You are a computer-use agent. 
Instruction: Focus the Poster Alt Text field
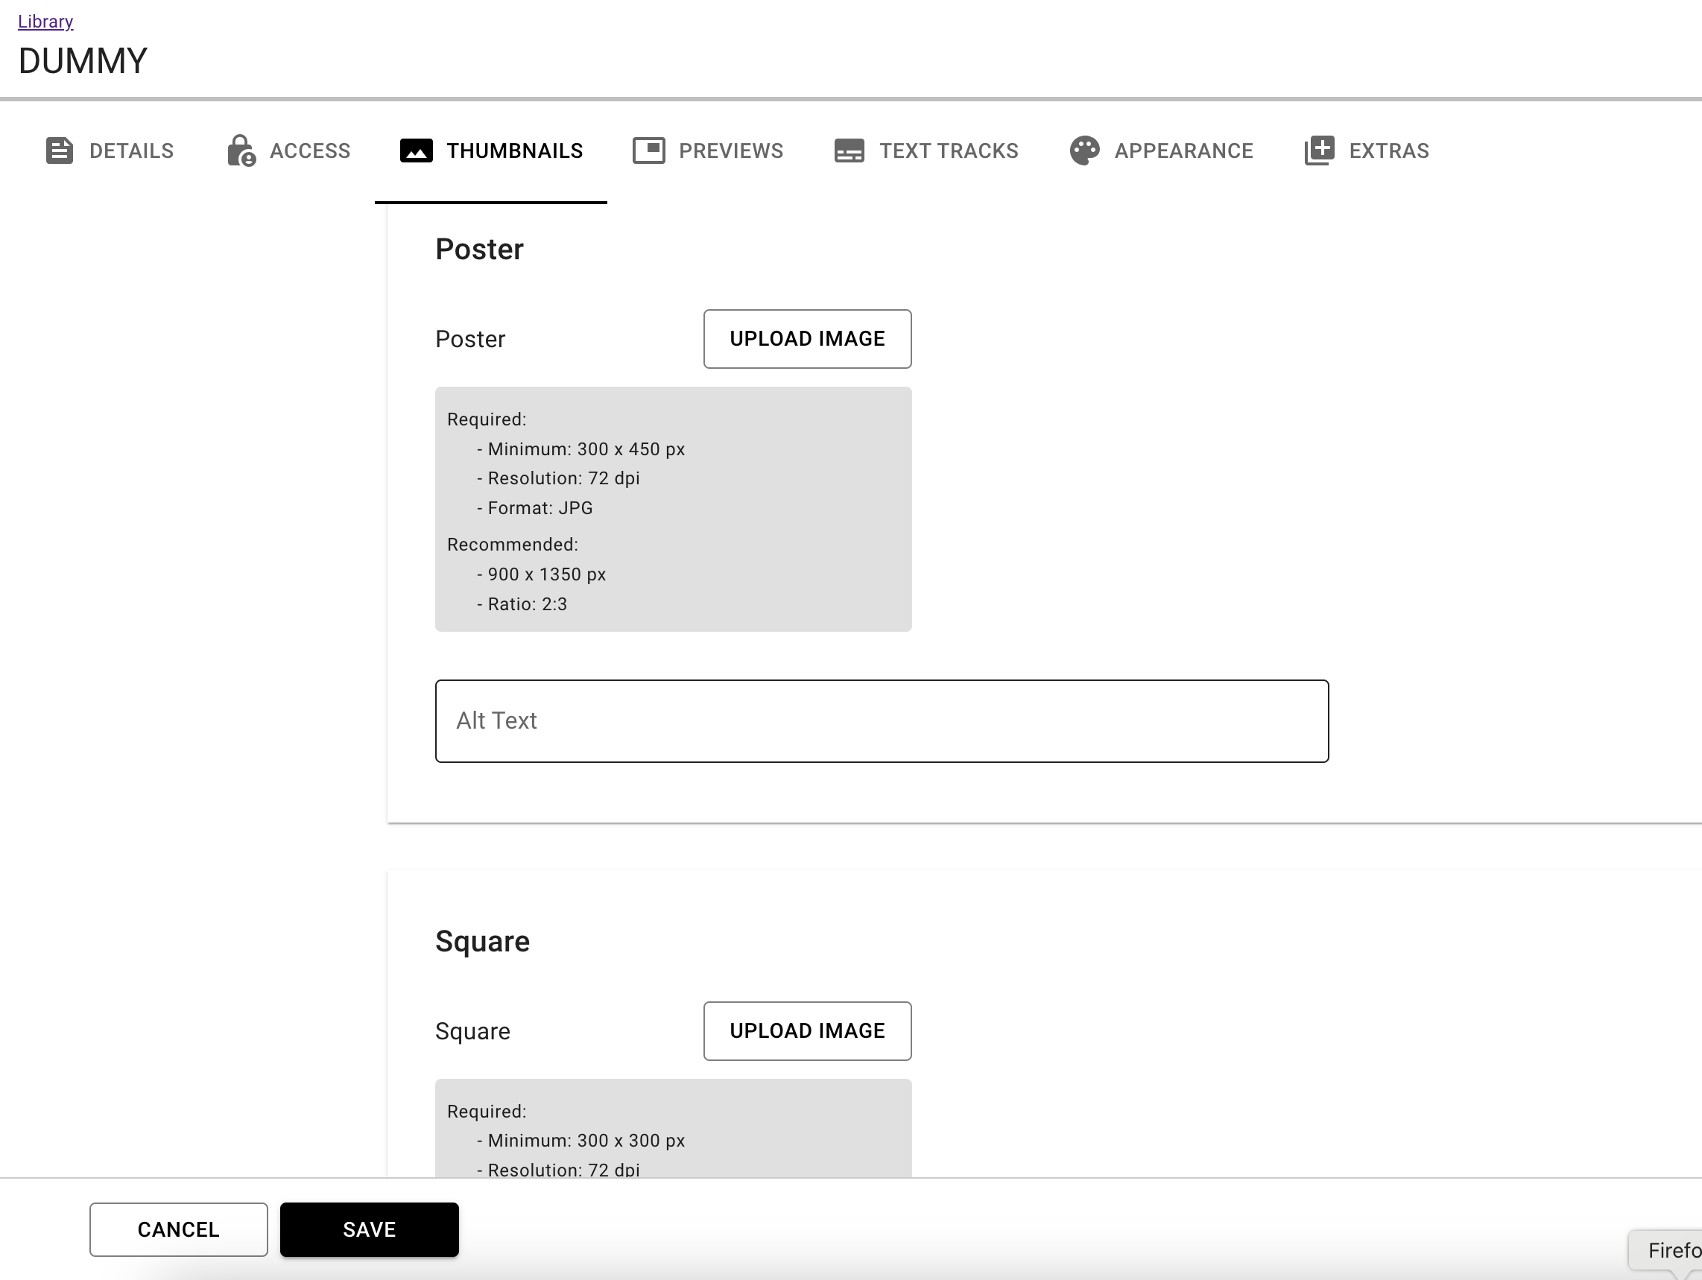coord(882,720)
